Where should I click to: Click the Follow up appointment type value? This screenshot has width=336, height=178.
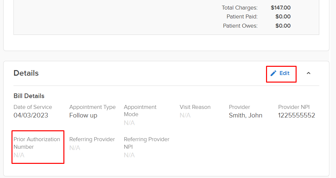tap(83, 115)
